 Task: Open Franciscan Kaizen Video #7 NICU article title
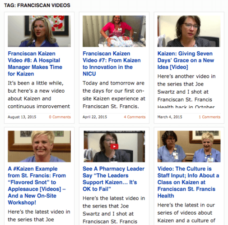click(x=112, y=63)
